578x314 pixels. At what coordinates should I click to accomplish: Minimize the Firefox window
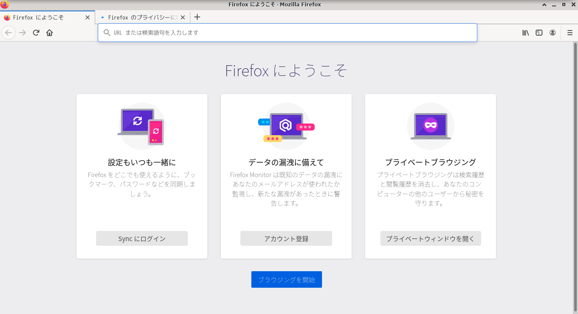pyautogui.click(x=554, y=5)
